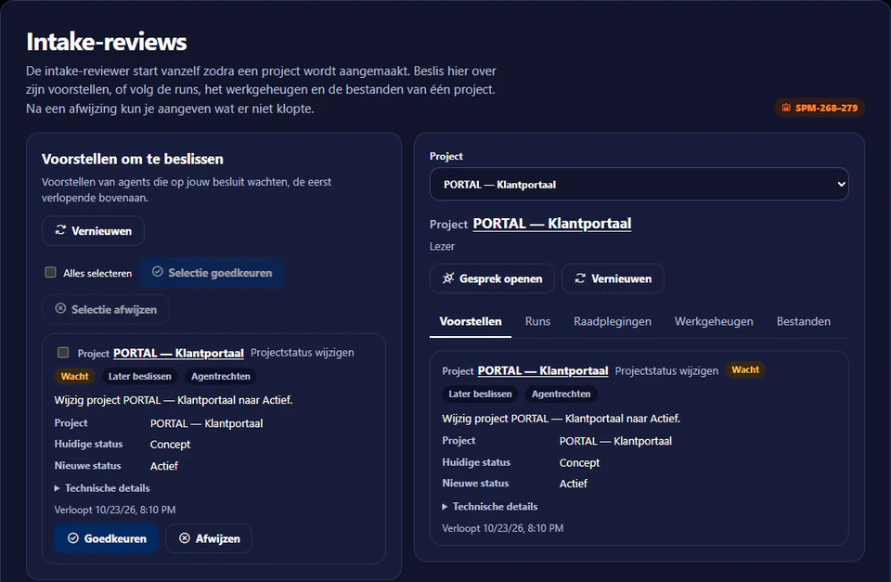Screen dimensions: 891x582
Task: Click the 'Lezer' role label
Action: [442, 246]
